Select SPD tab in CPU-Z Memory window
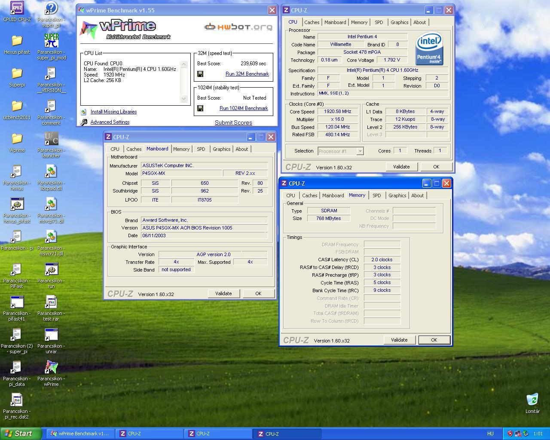The height and width of the screenshot is (440, 550). 376,196
